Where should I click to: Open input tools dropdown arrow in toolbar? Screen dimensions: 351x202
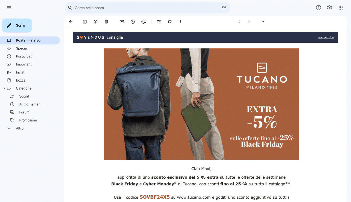[263, 22]
